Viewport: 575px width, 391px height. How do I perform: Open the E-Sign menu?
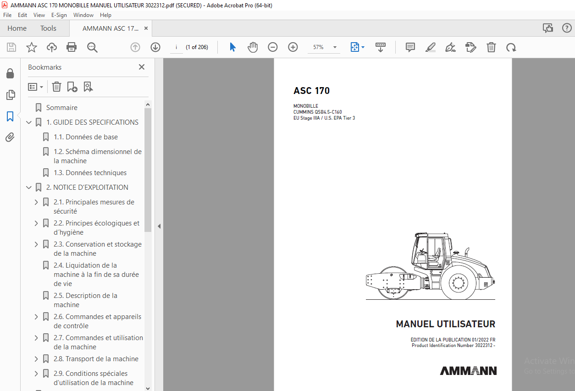coord(59,15)
